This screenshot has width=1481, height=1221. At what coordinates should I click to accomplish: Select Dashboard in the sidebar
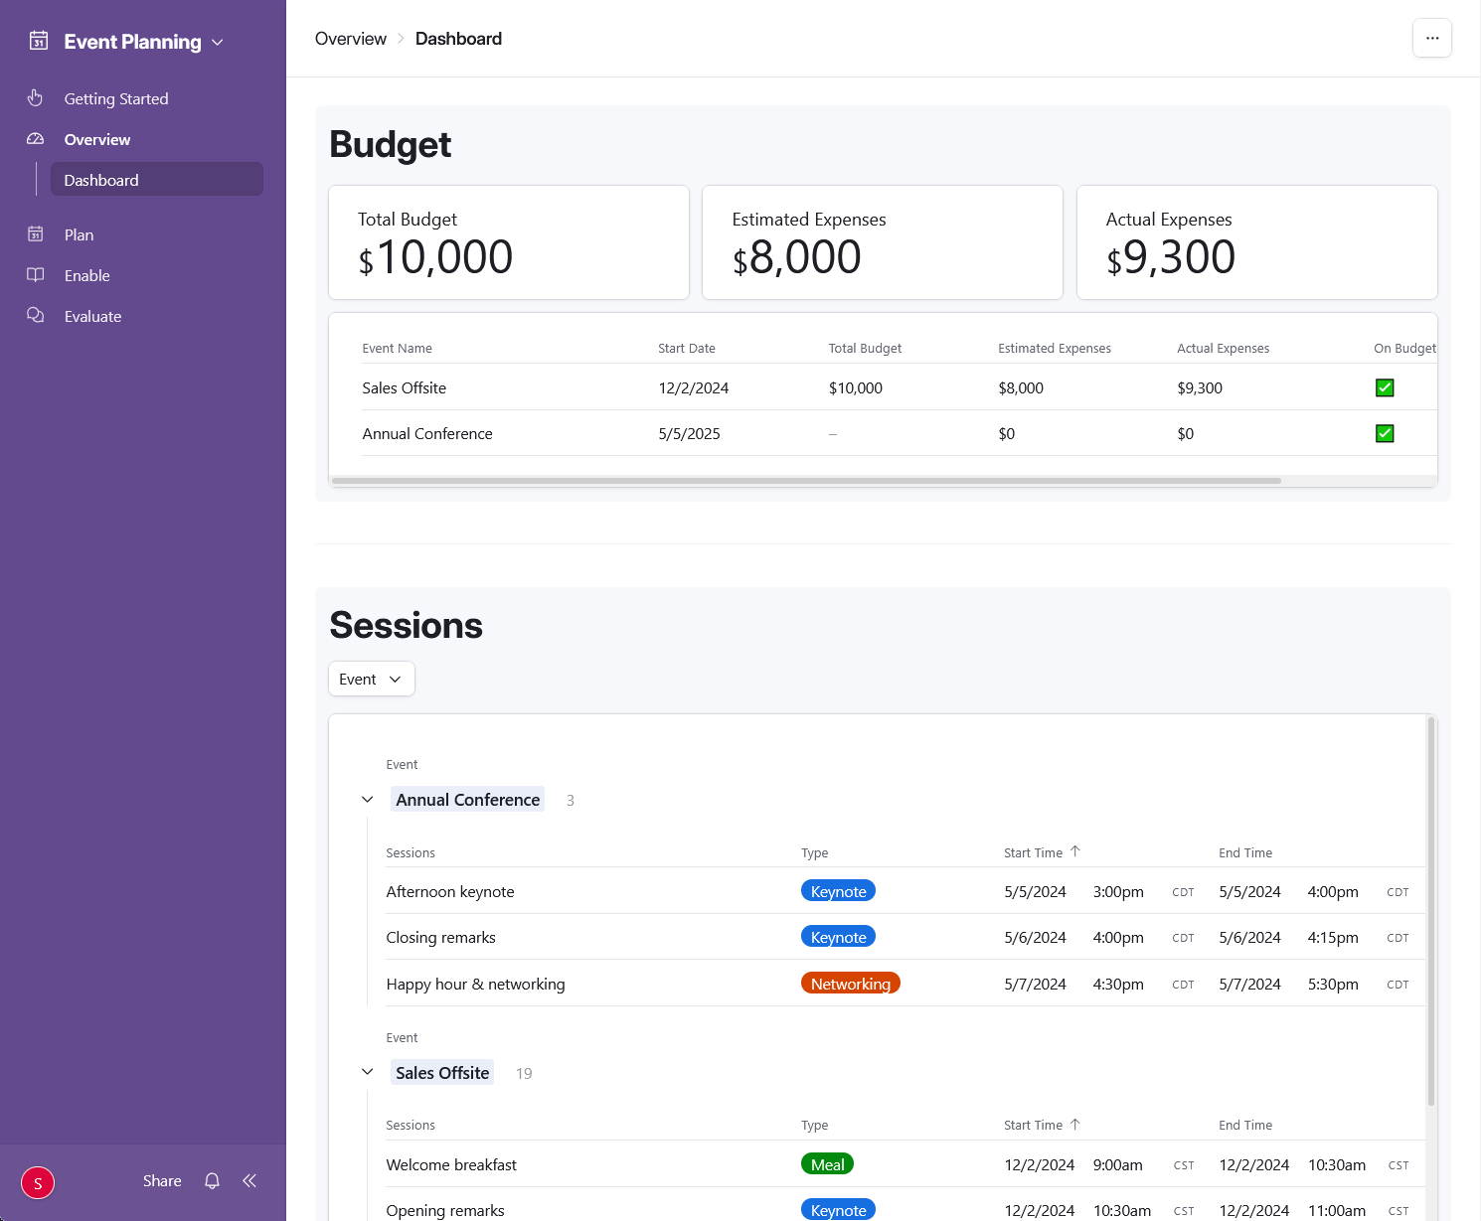(x=156, y=180)
